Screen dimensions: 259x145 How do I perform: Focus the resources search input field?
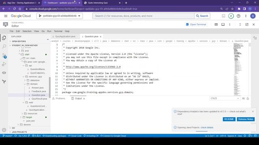point(143,16)
